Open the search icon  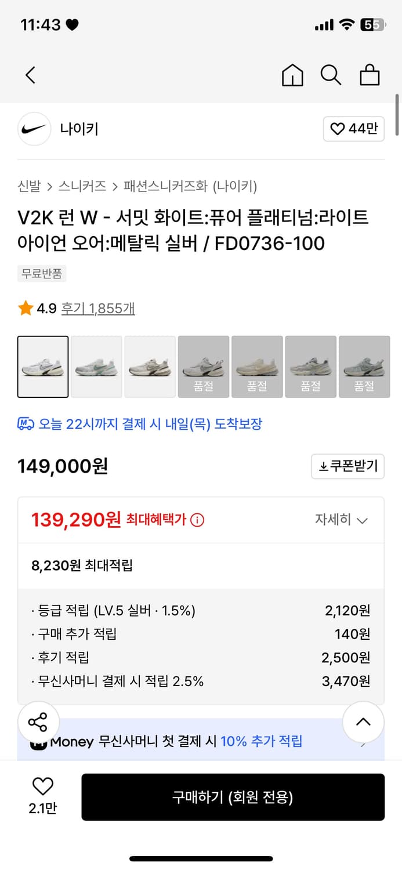(x=331, y=75)
